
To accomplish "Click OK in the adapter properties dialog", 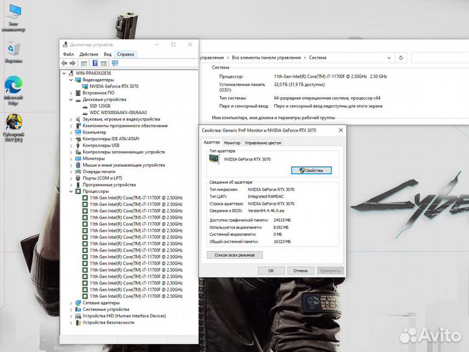I will tap(271, 271).
